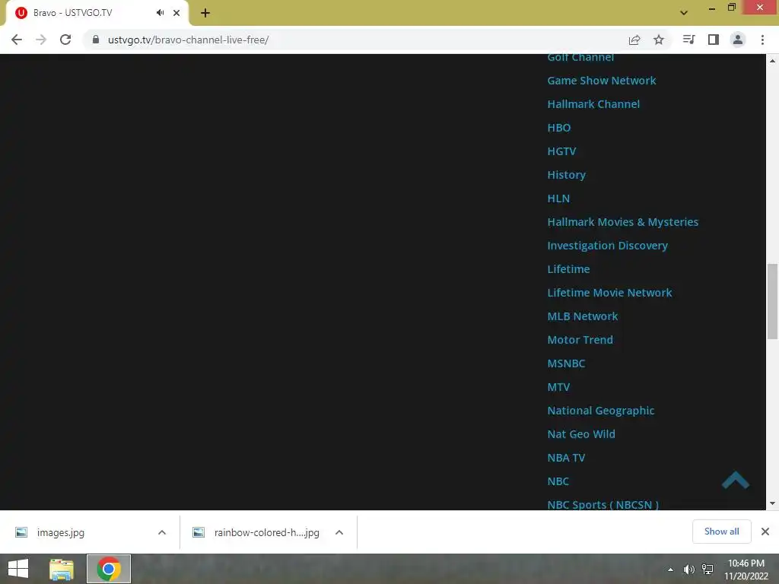The height and width of the screenshot is (584, 779).
Task: Open File Explorer from the taskbar
Action: 62,569
